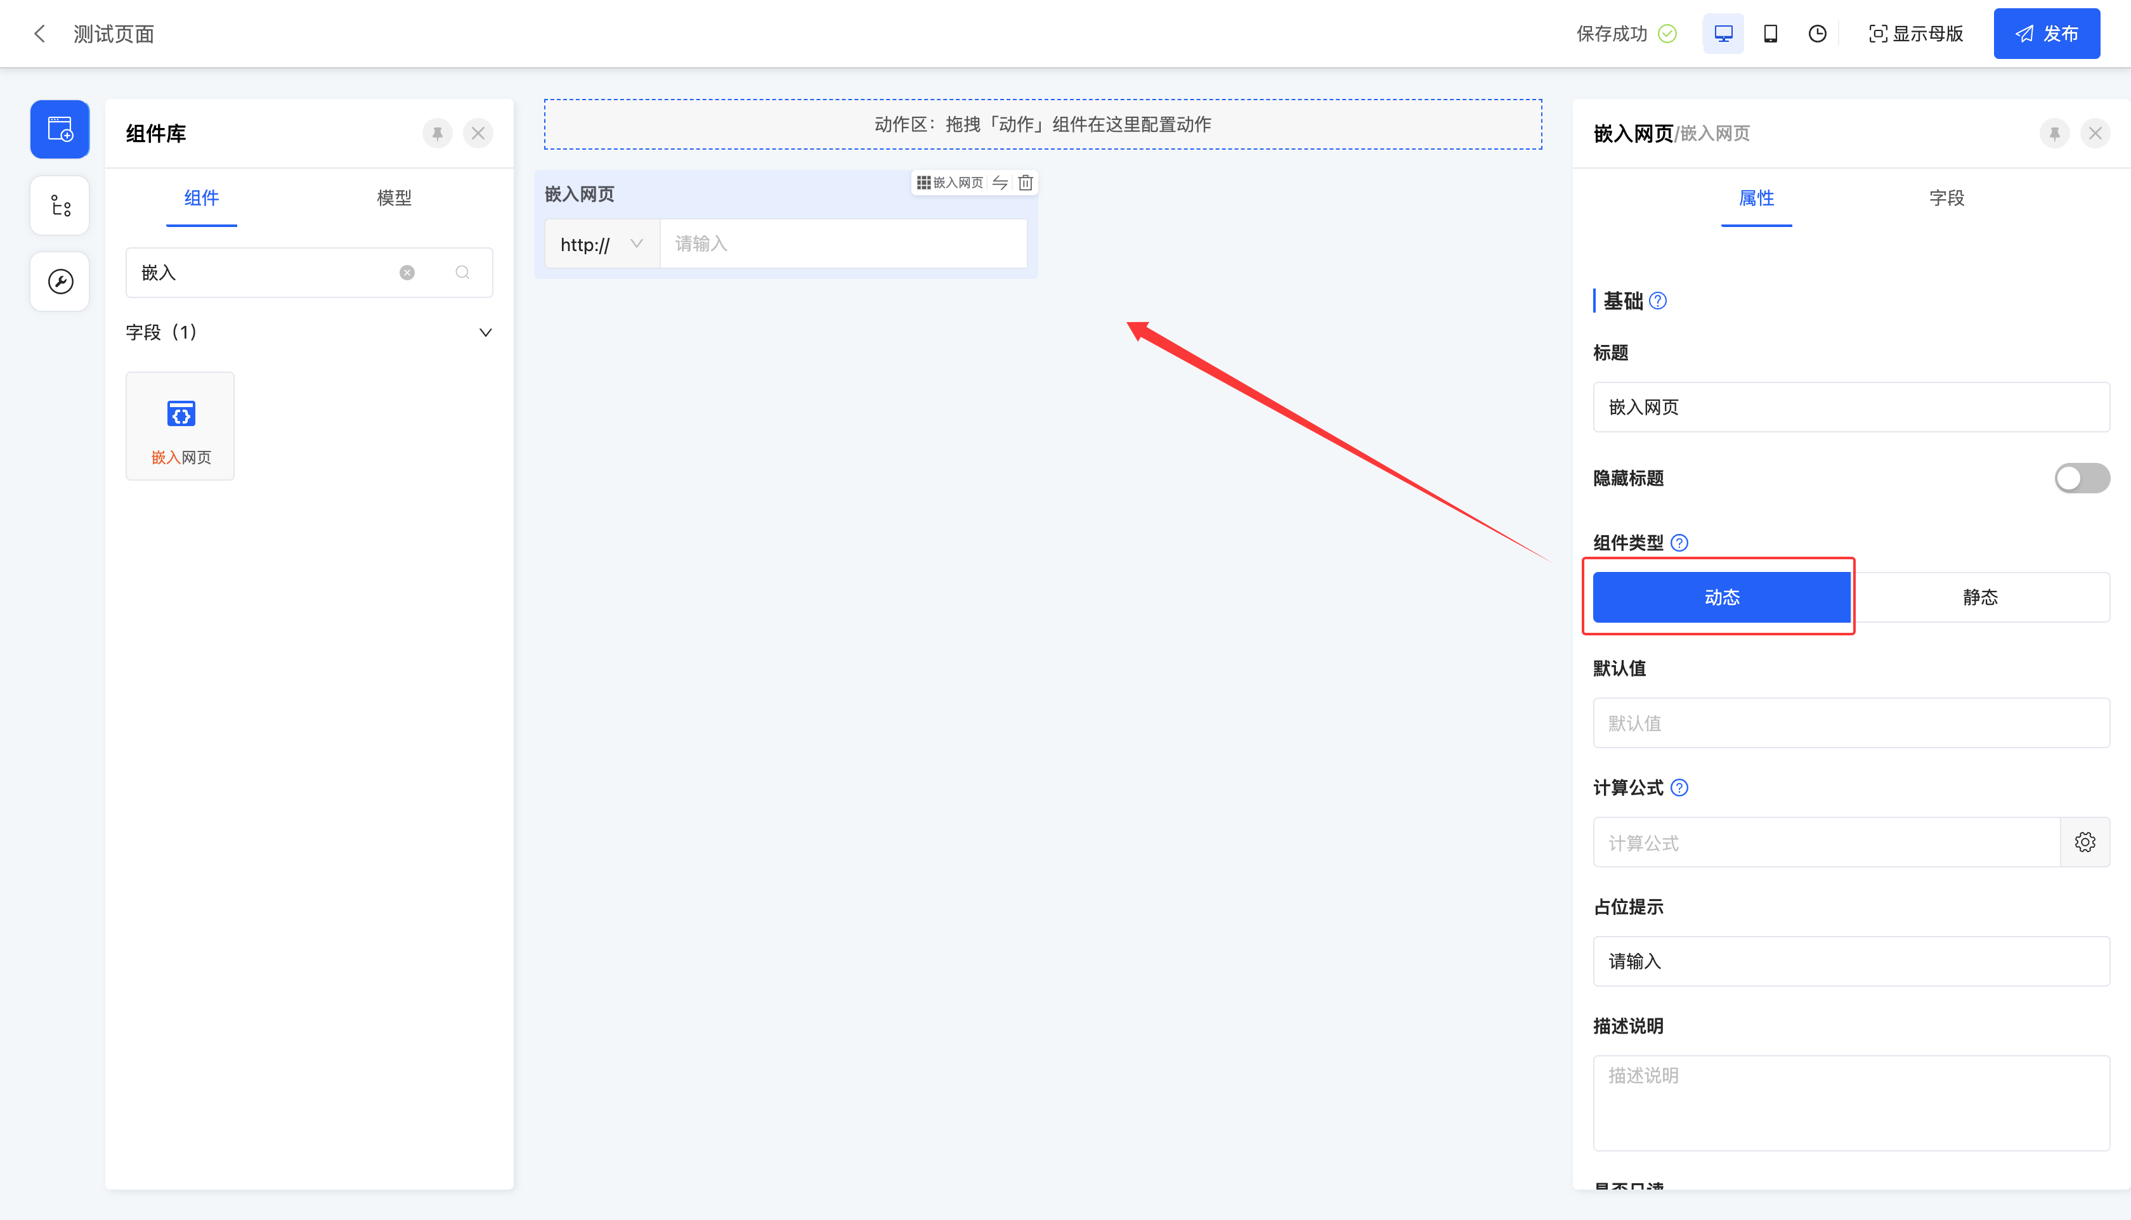Switch to desktop preview mode icon
The height and width of the screenshot is (1220, 2131).
(x=1723, y=34)
